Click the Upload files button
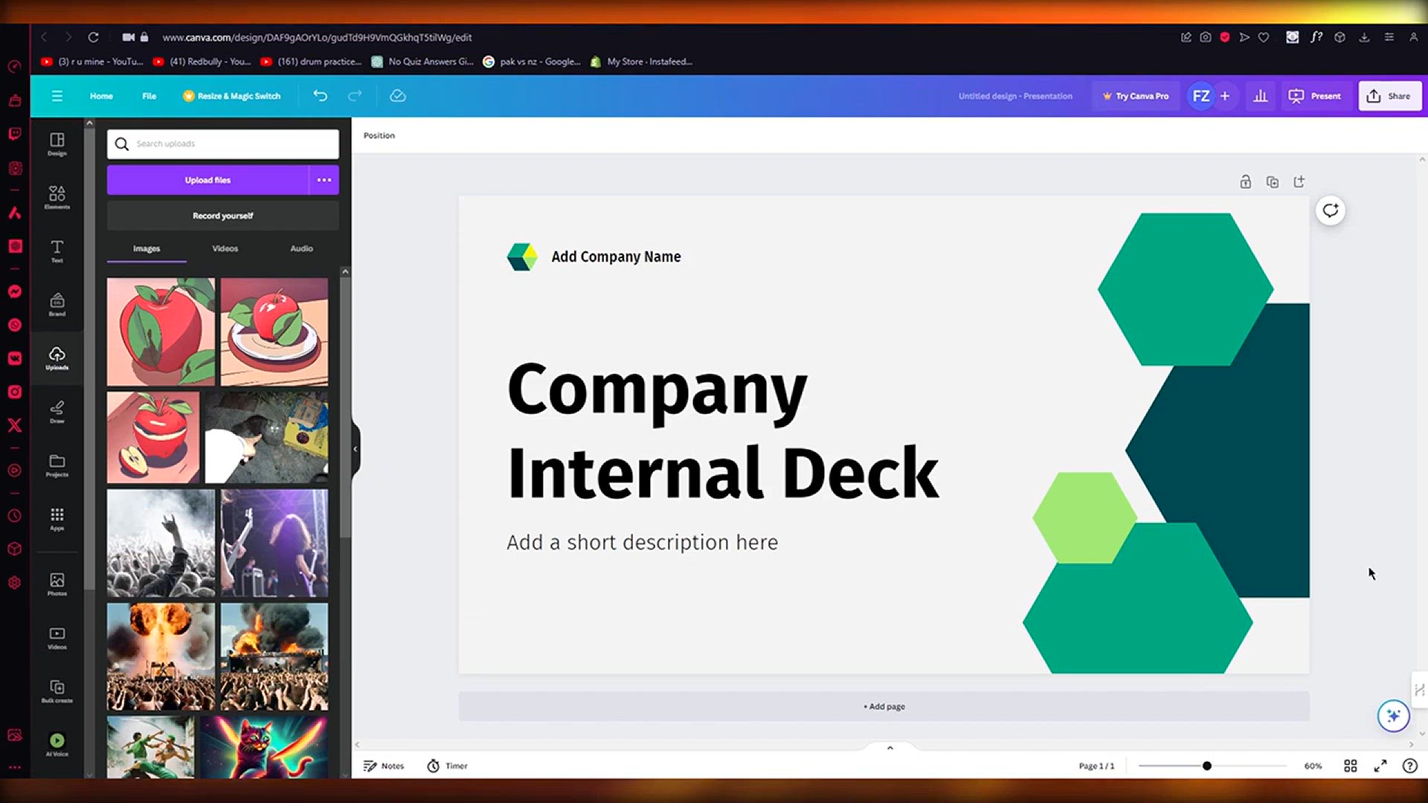Viewport: 1428px width, 803px height. point(208,180)
